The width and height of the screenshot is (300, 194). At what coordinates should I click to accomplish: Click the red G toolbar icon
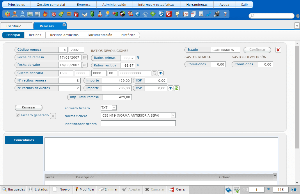click(x=168, y=14)
